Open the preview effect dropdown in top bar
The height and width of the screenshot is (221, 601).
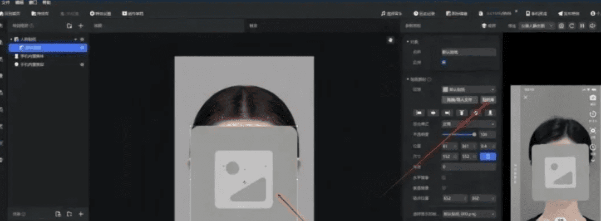(537, 26)
